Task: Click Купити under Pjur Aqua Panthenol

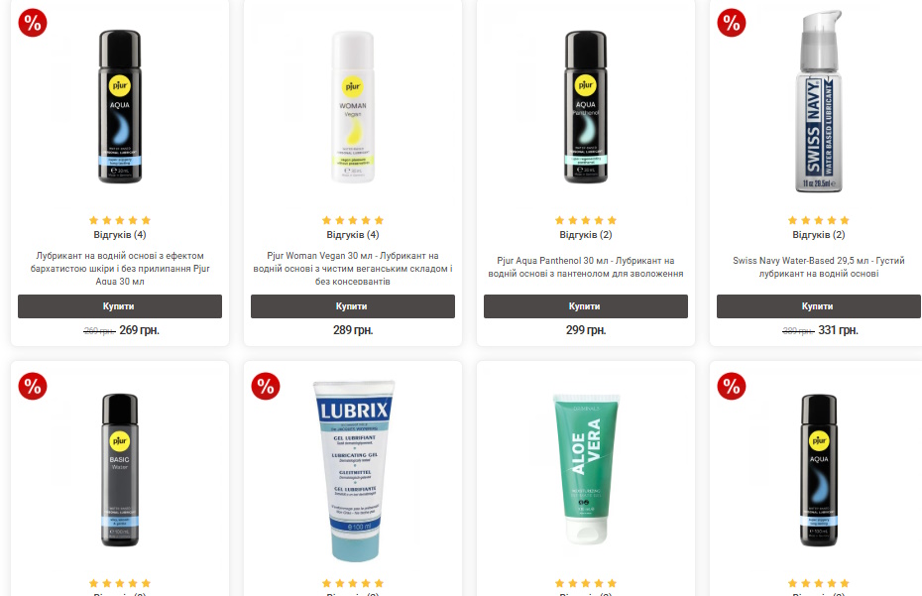Action: click(586, 306)
